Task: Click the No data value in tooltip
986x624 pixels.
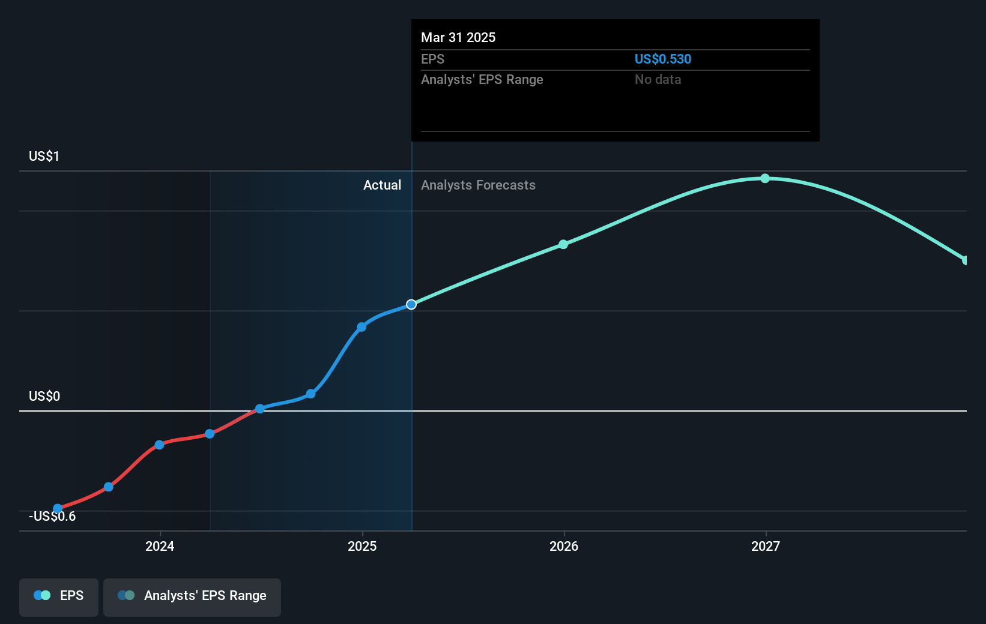Action: pos(658,80)
